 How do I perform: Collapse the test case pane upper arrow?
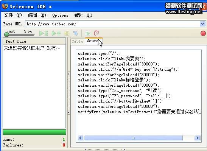coord(69,74)
